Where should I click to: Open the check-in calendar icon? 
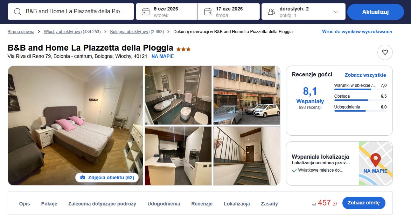click(146, 12)
